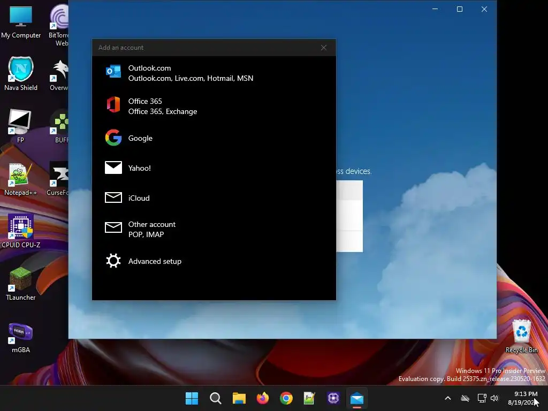Screen dimensions: 548x411
Task: Open the clock and date flyout
Action: [523, 398]
